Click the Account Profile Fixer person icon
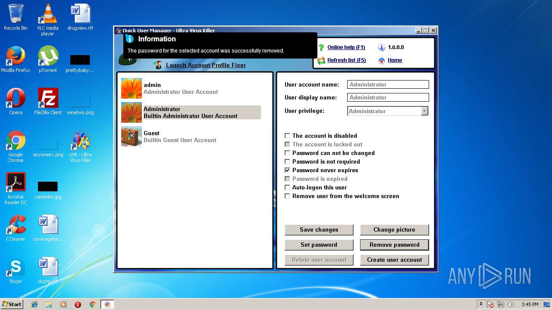This screenshot has height=310, width=552. (159, 65)
